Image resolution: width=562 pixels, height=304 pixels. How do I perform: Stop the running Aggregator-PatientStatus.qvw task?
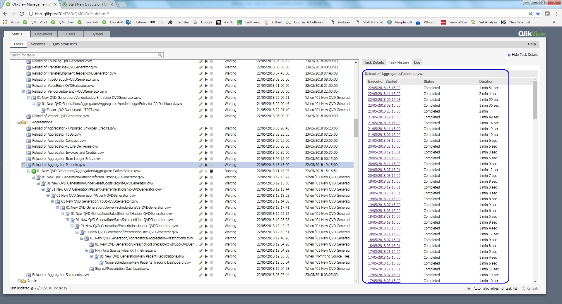pos(212,171)
